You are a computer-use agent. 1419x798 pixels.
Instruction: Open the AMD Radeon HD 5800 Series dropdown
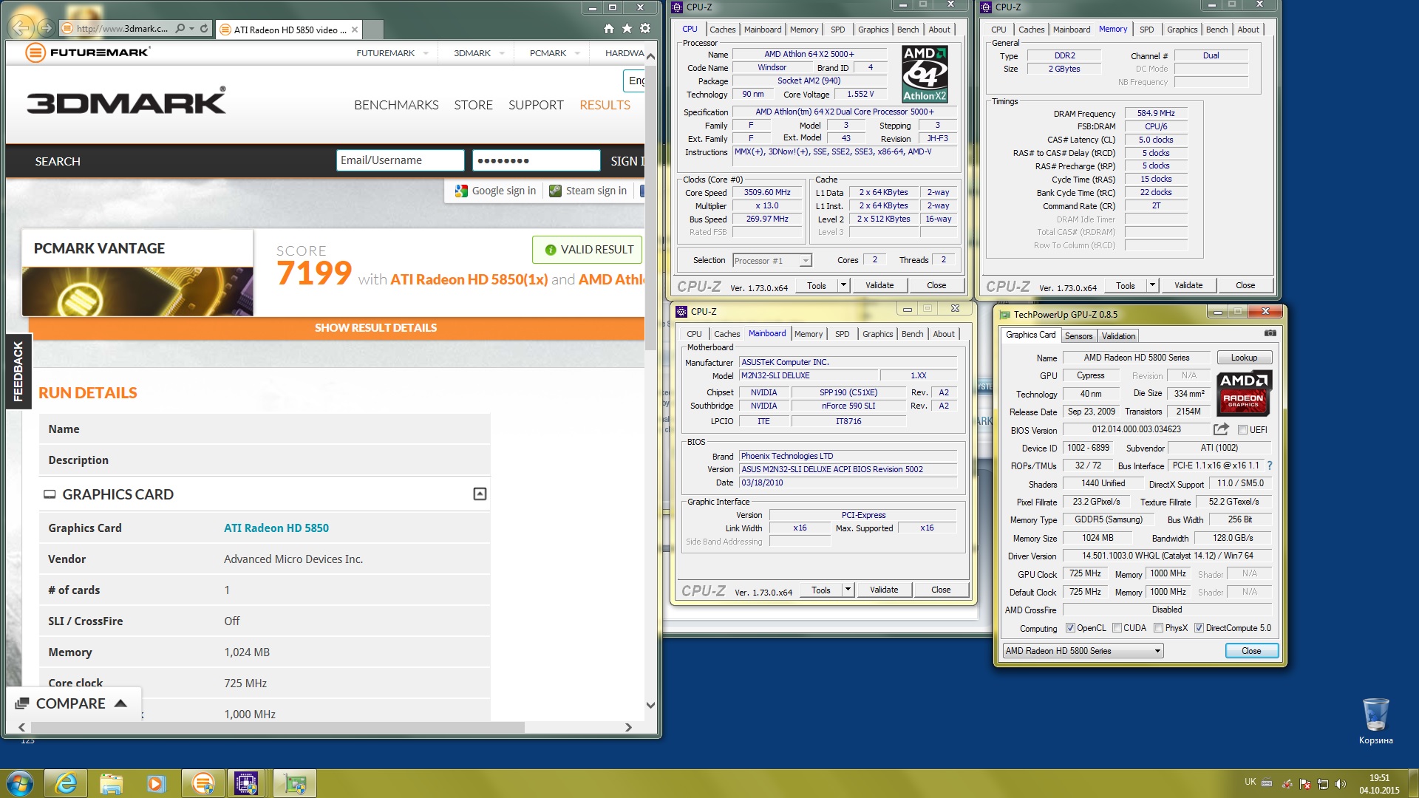[1083, 651]
